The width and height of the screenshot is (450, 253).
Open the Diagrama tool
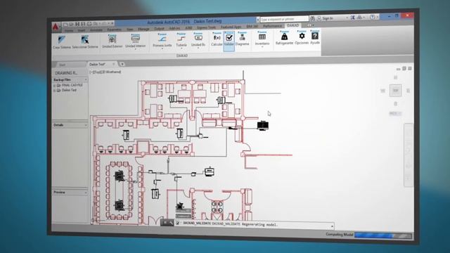tap(242, 39)
